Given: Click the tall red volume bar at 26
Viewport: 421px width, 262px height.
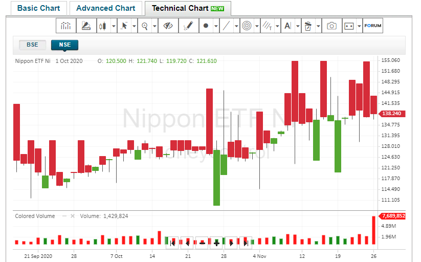Looking at the screenshot, I should click(373, 230).
